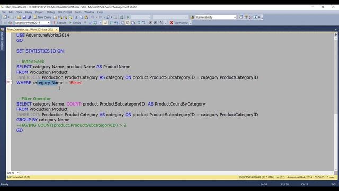The height and width of the screenshot is (191, 339).
Task: Open the document list dropdown arrow
Action: click(x=335, y=30)
